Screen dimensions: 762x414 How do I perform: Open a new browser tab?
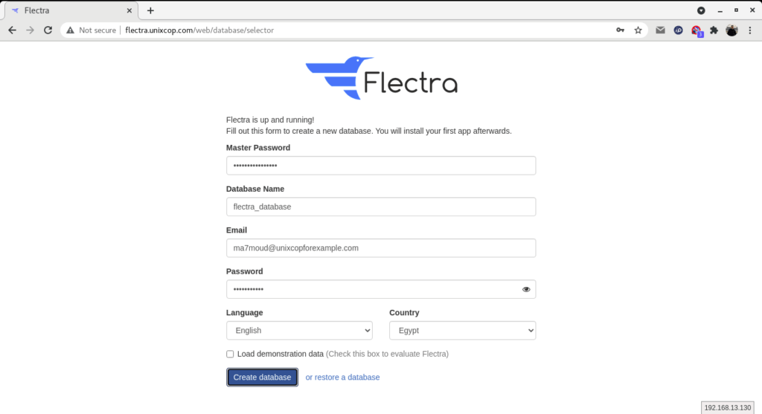click(x=150, y=10)
